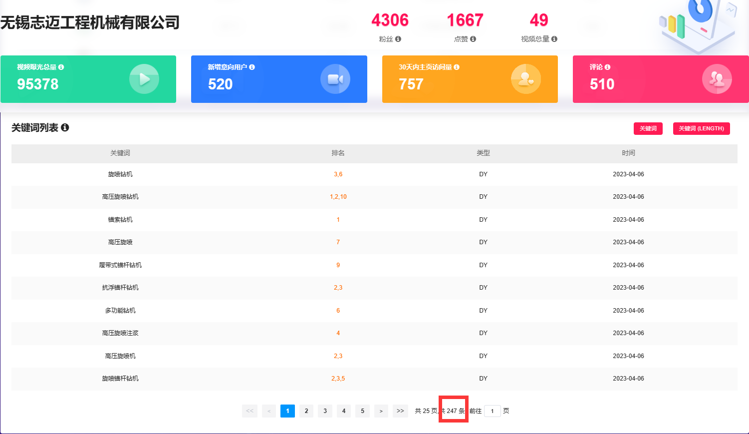Go to first page with << button
Viewport: 749px width, 434px height.
coord(250,411)
